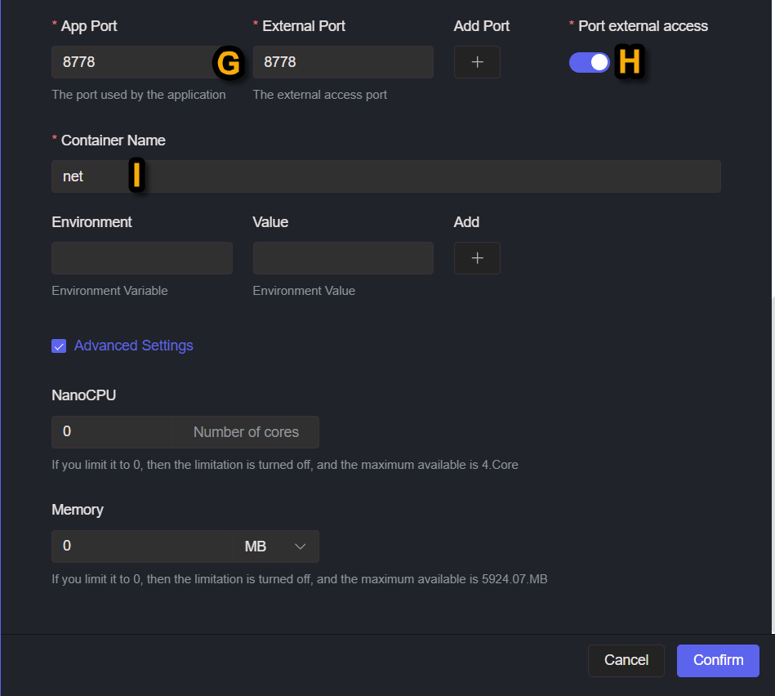
Task: Click the Add environment variable plus icon
Action: [x=477, y=258]
